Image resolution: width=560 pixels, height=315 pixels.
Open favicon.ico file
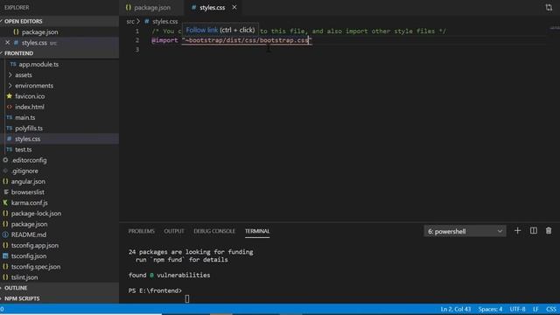[x=30, y=96]
